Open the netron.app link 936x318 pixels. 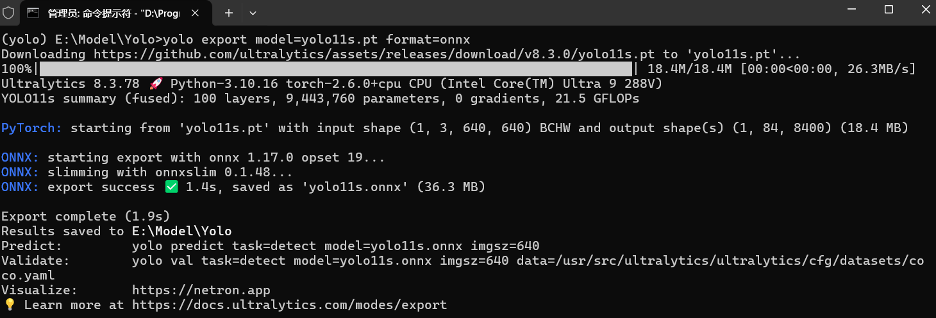point(201,290)
